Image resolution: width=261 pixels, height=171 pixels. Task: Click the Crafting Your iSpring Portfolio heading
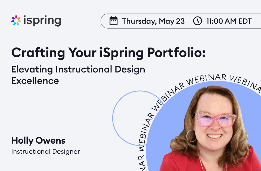pyautogui.click(x=108, y=53)
